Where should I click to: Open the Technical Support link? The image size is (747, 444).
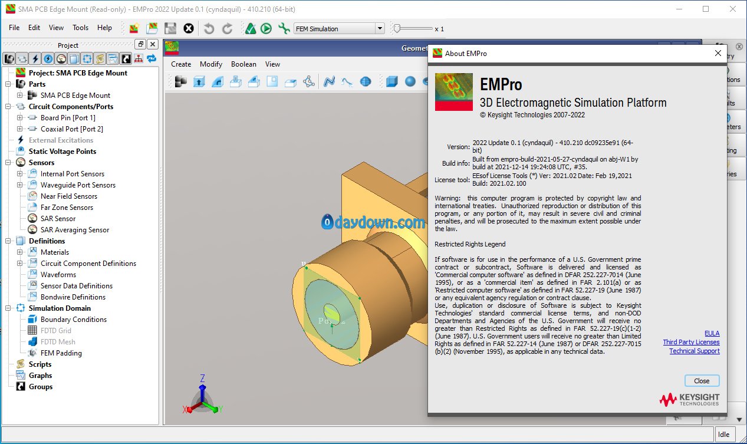695,351
